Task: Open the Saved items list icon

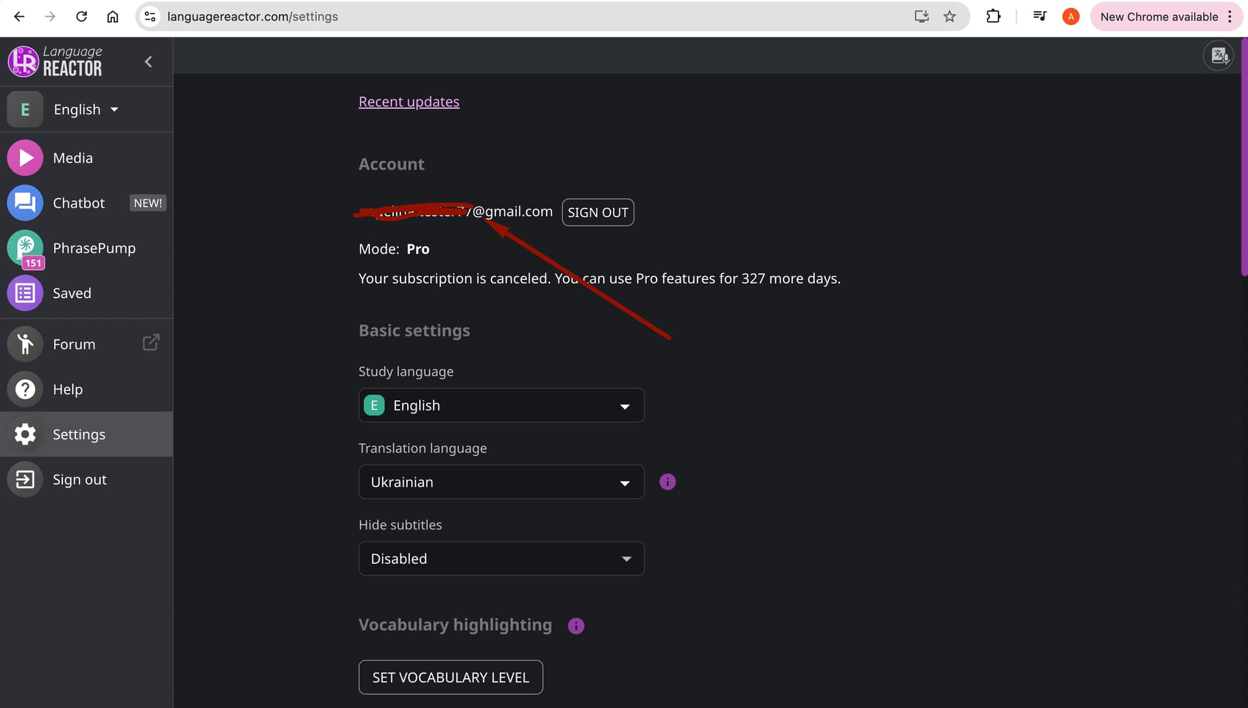Action: click(25, 293)
